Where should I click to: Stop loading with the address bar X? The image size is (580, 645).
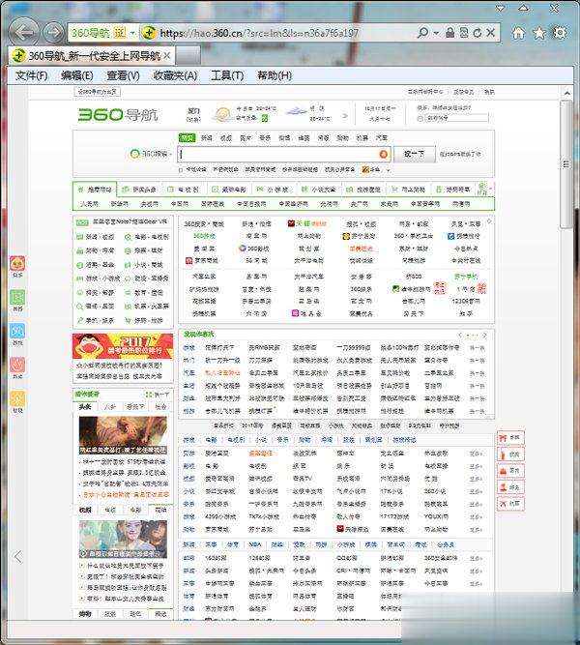(491, 33)
